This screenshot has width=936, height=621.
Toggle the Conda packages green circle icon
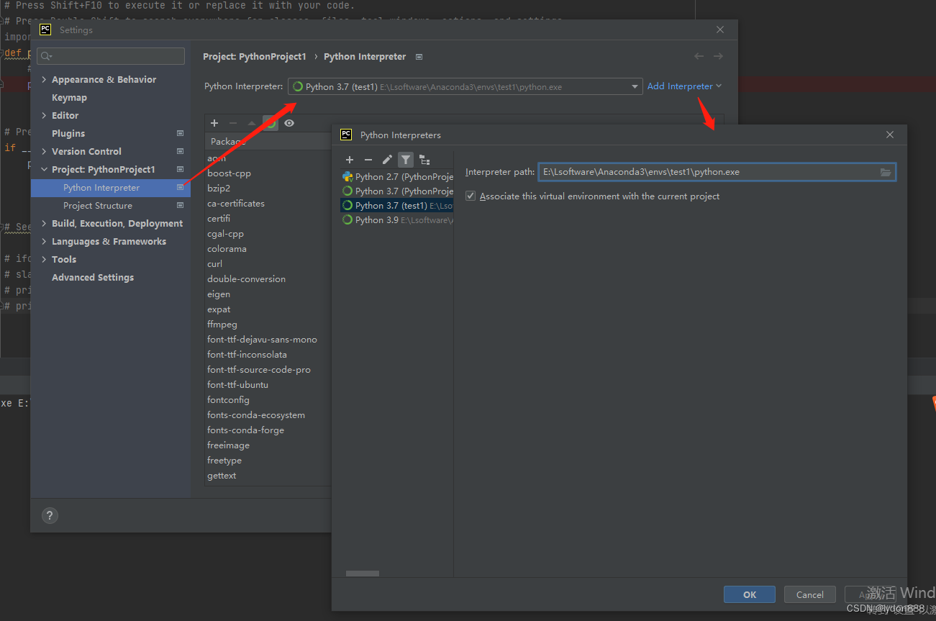[271, 123]
